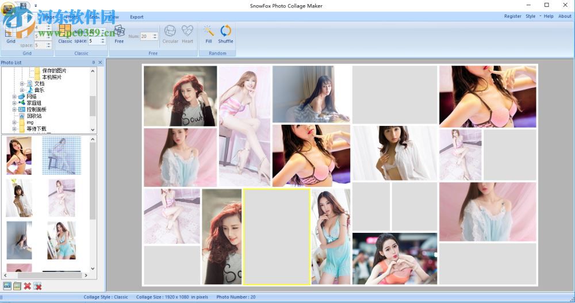575x303 pixels.
Task: Click thumbnail list scroll down arrow
Action: coord(93,269)
